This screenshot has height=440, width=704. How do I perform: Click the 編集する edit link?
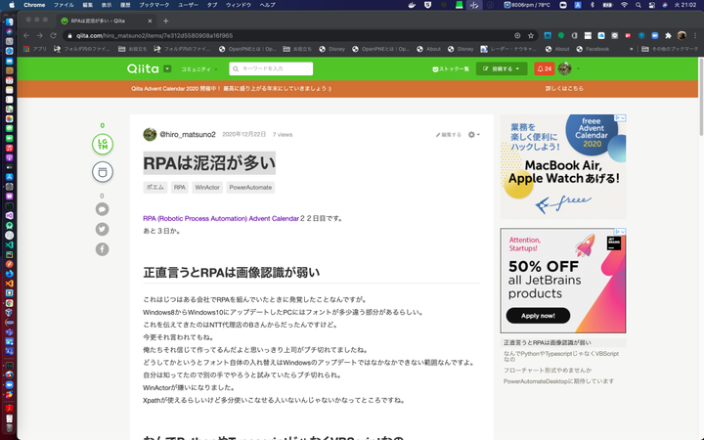449,134
